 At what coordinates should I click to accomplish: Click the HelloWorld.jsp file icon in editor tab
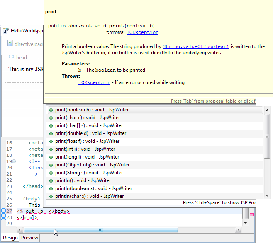[x=6, y=31]
